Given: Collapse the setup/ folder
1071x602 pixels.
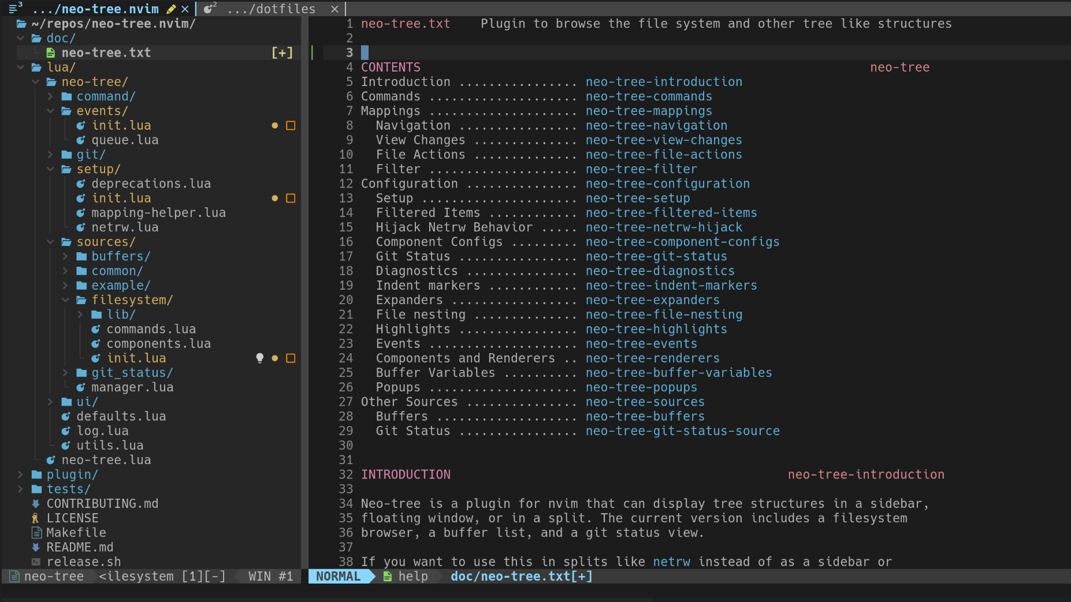Looking at the screenshot, I should coord(51,169).
